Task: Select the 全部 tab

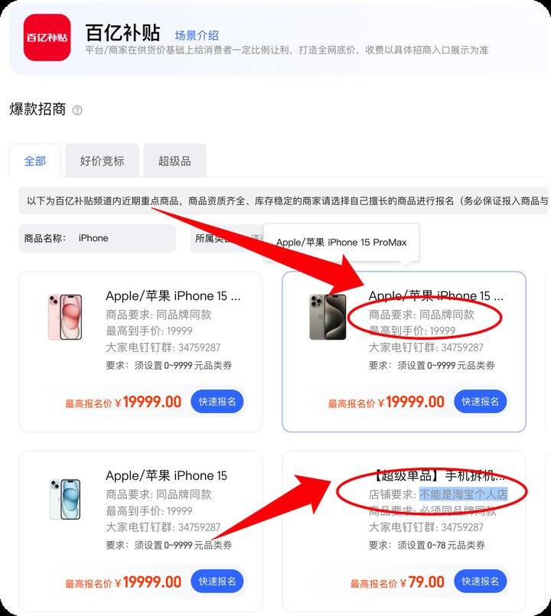Action: pyautogui.click(x=35, y=161)
